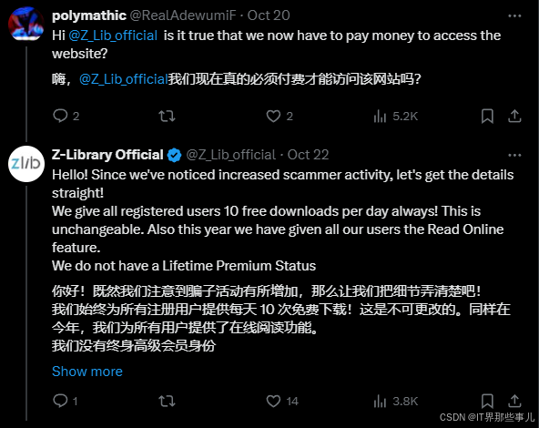Open more options for polymathic's tweet
This screenshot has width=539, height=428.
[514, 15]
